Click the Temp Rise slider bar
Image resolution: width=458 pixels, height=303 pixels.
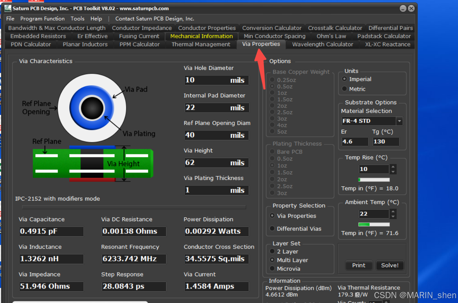point(374,180)
